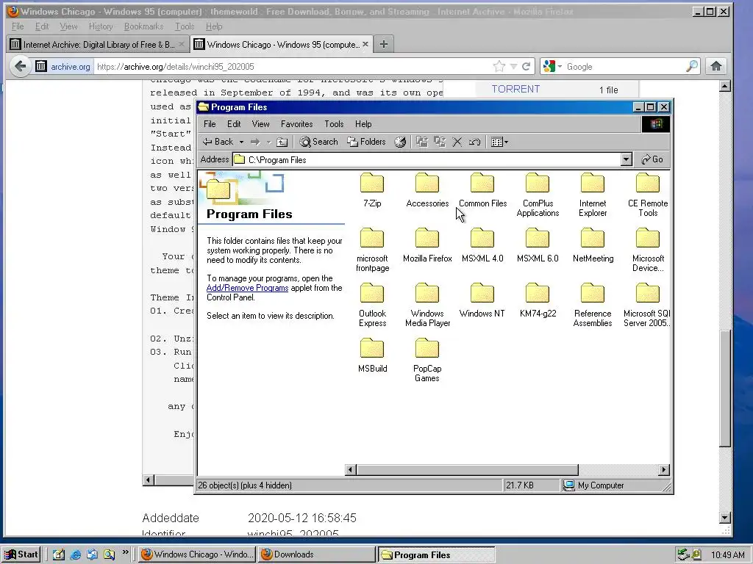Click the Add/Remove Programs link
The height and width of the screenshot is (564, 753).
pyautogui.click(x=247, y=288)
